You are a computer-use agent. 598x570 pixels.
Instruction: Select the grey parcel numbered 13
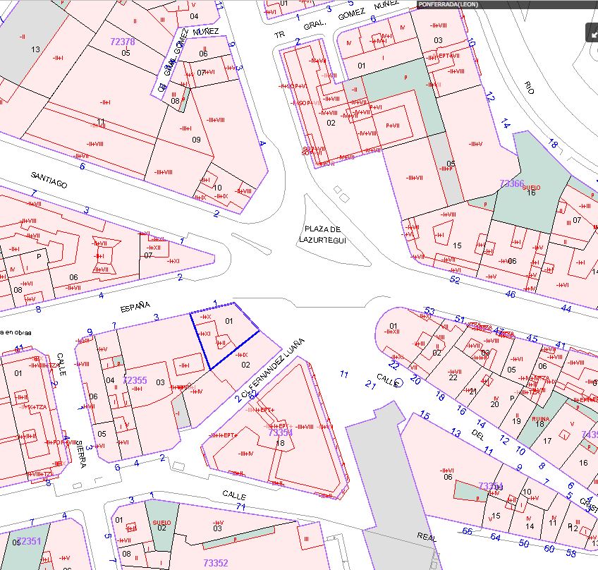(x=35, y=49)
